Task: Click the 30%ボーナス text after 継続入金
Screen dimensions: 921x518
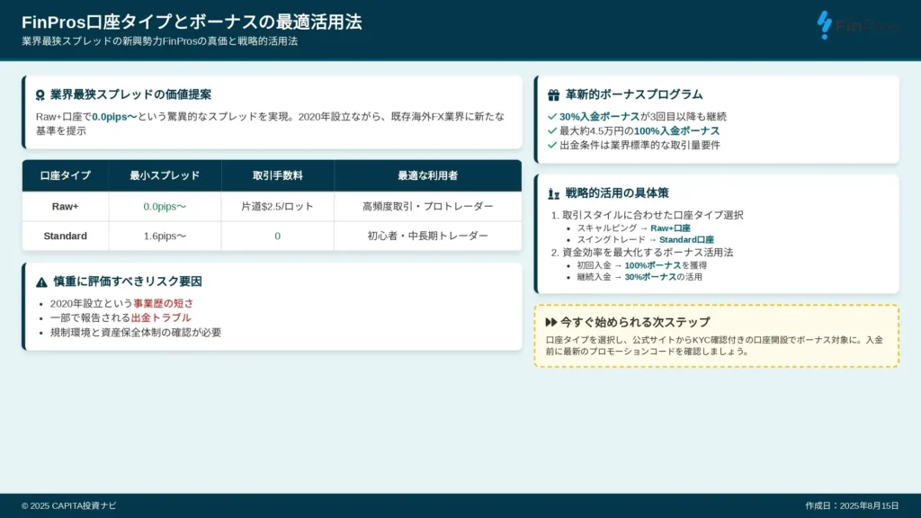Action: pos(650,277)
